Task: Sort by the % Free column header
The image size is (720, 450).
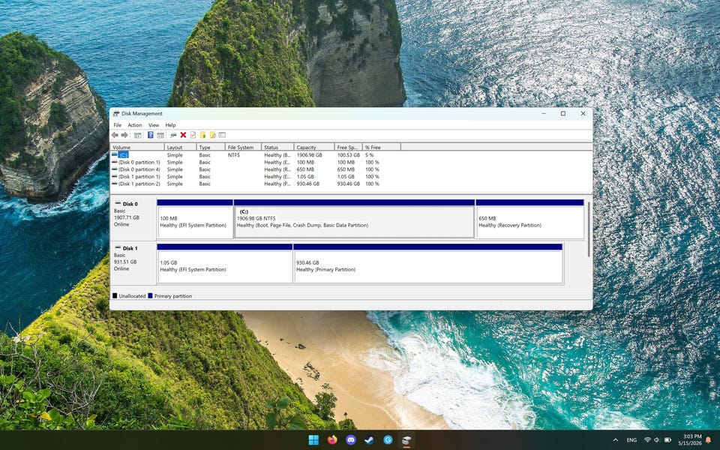Action: pos(381,148)
